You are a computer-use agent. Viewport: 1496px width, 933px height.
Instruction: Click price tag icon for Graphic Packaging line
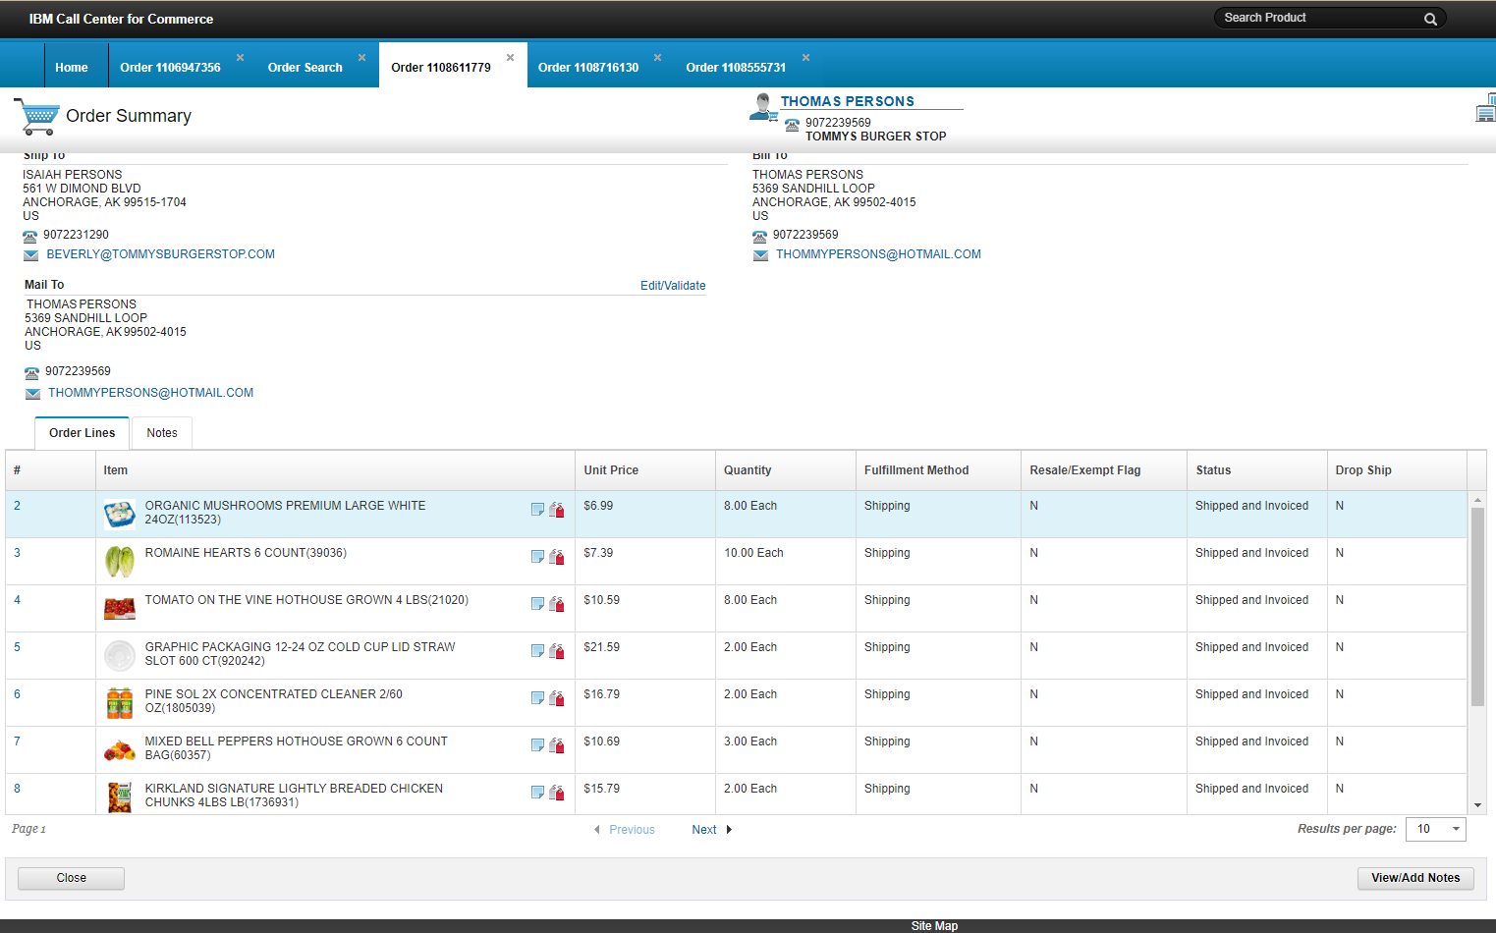557,651
